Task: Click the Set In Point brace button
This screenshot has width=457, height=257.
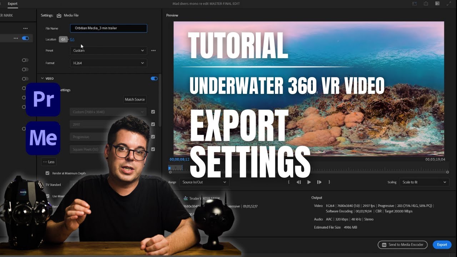Action: pyautogui.click(x=288, y=182)
